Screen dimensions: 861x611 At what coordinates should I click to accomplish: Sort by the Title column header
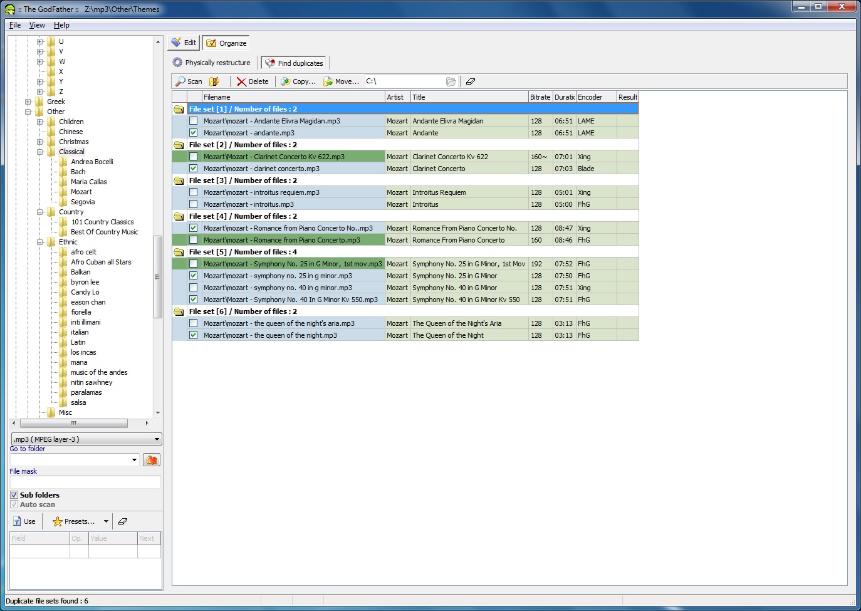[469, 97]
